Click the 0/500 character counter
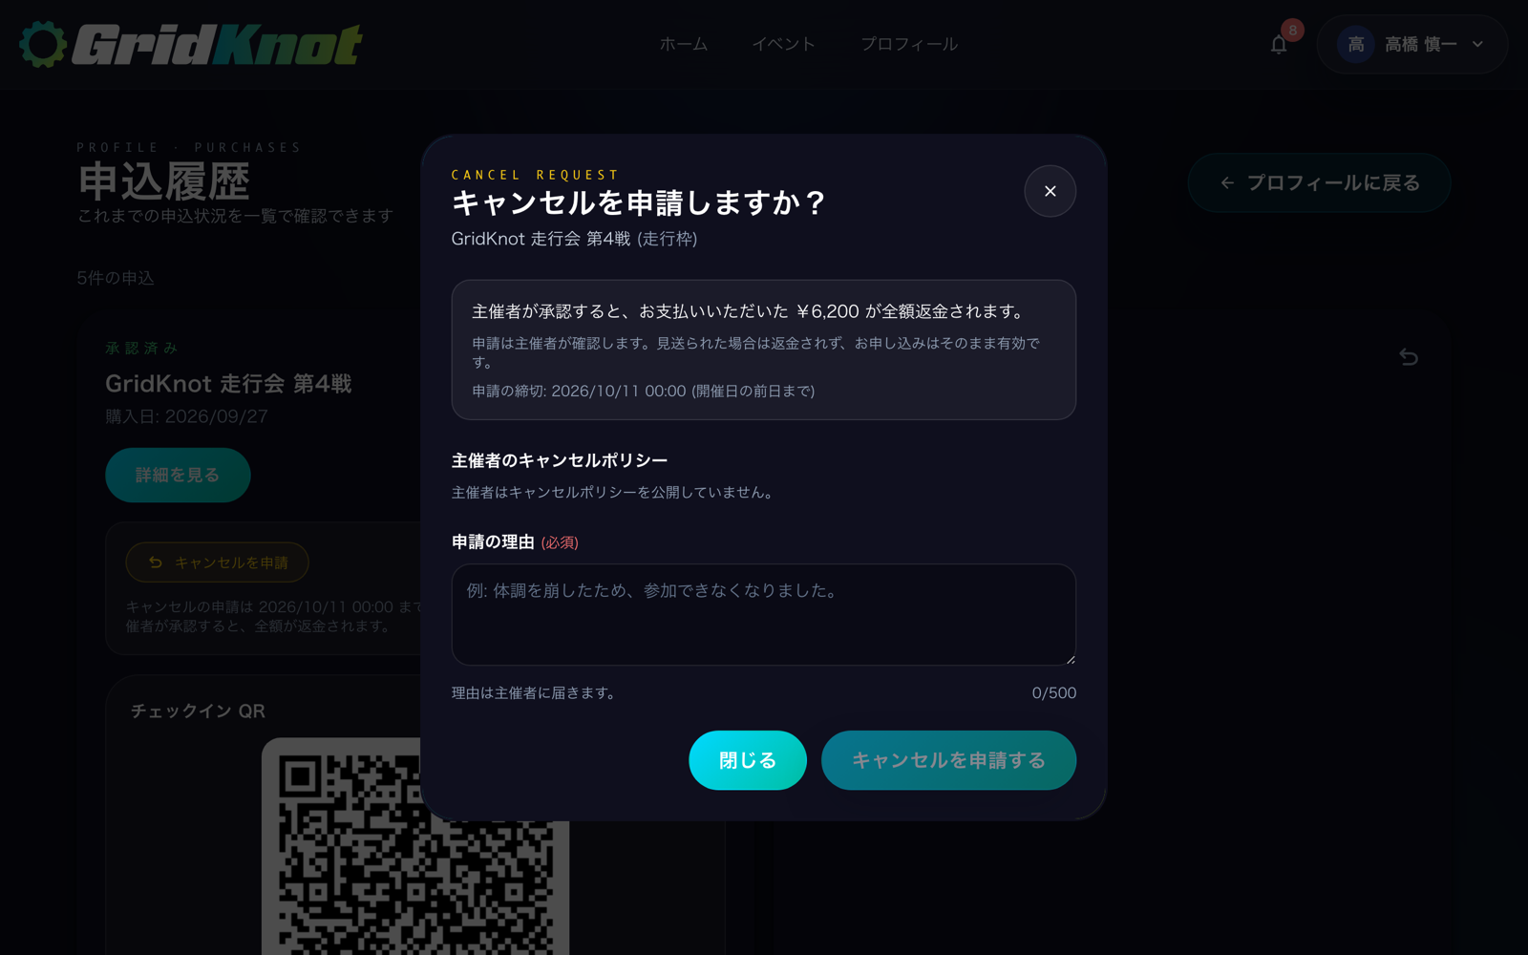This screenshot has width=1528, height=955. [1053, 693]
